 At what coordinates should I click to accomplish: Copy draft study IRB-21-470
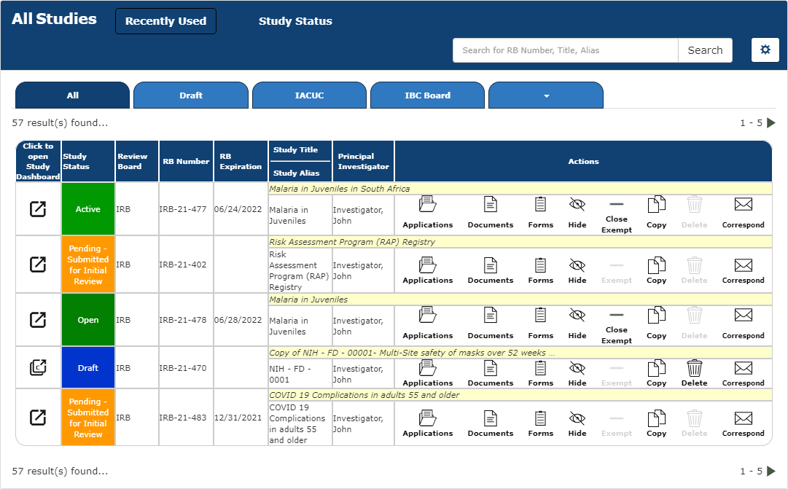point(656,373)
